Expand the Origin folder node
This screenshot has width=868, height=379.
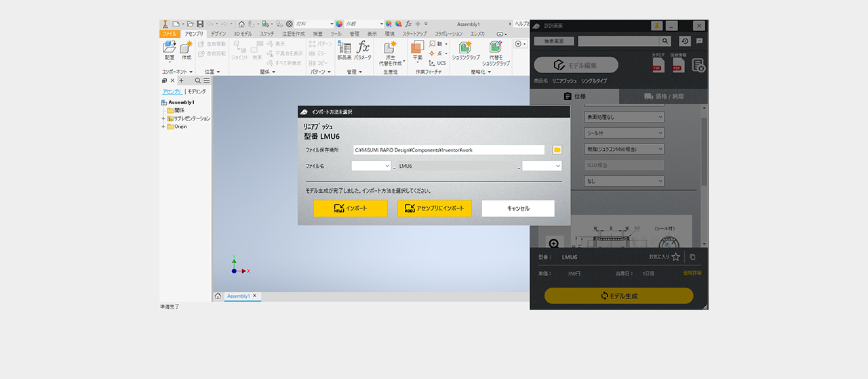(163, 127)
